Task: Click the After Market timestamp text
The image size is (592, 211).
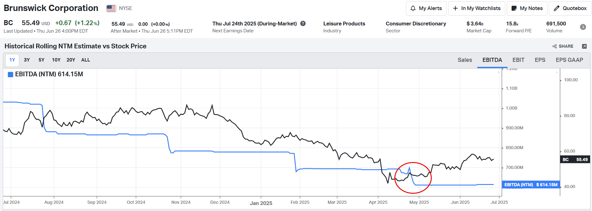Action: tap(152, 31)
